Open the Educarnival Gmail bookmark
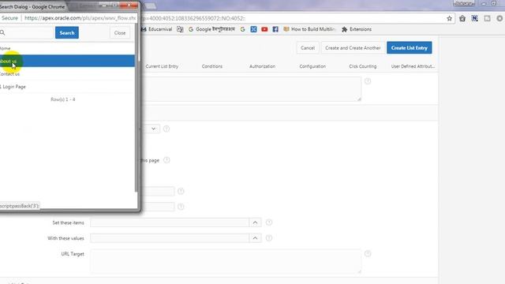Screen dimensions: 505x284 click(x=157, y=29)
